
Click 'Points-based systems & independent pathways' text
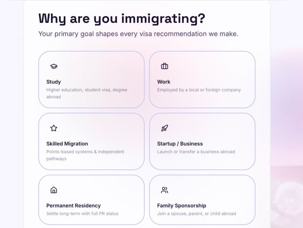(x=85, y=155)
